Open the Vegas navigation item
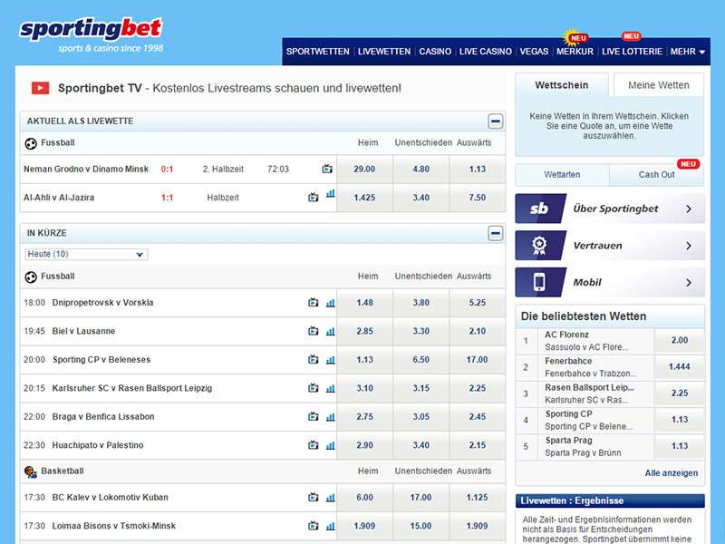This screenshot has width=725, height=544. coord(534,52)
